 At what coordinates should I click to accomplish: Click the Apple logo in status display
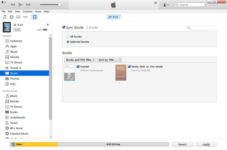pyautogui.click(x=113, y=5)
